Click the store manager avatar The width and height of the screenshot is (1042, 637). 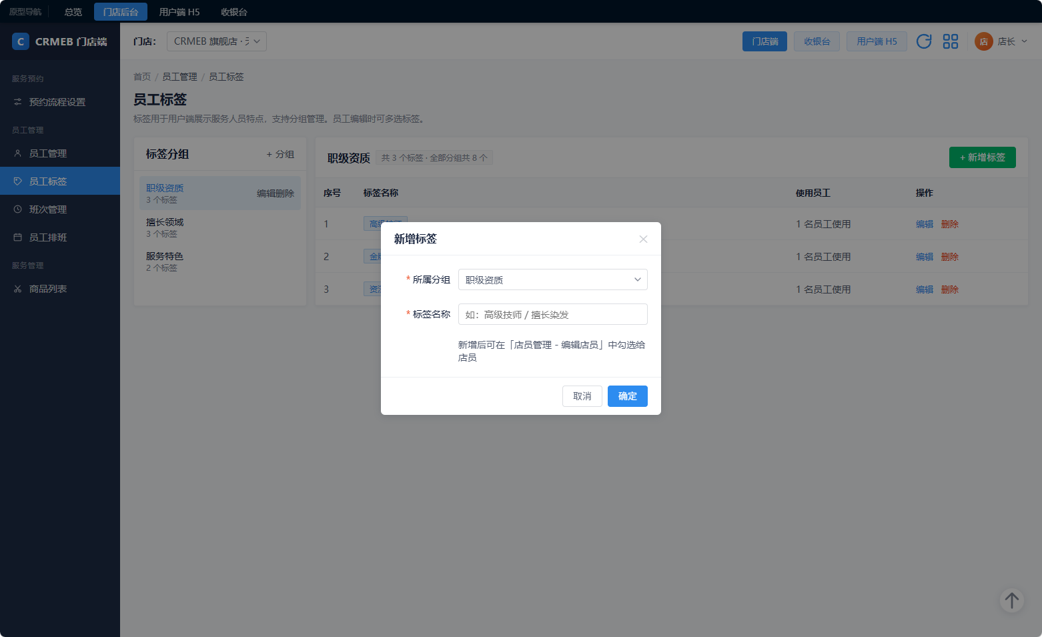(x=984, y=41)
